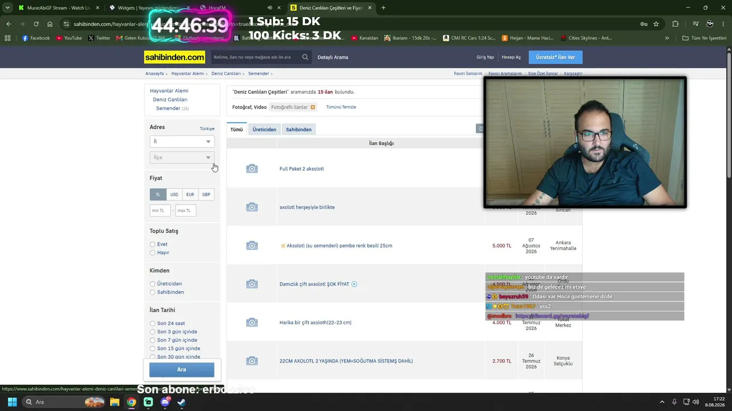Open the tab search dropdown in Chrome
This screenshot has height=411, width=732.
click(7, 8)
